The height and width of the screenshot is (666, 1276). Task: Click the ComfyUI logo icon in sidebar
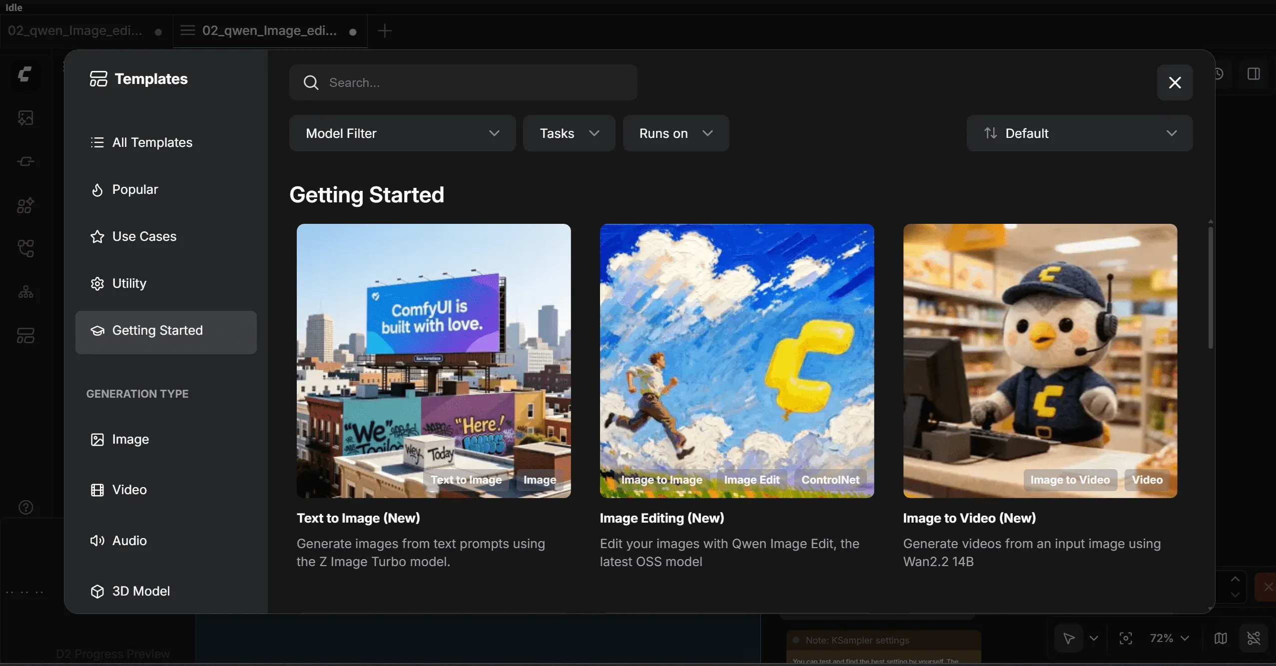[x=25, y=74]
